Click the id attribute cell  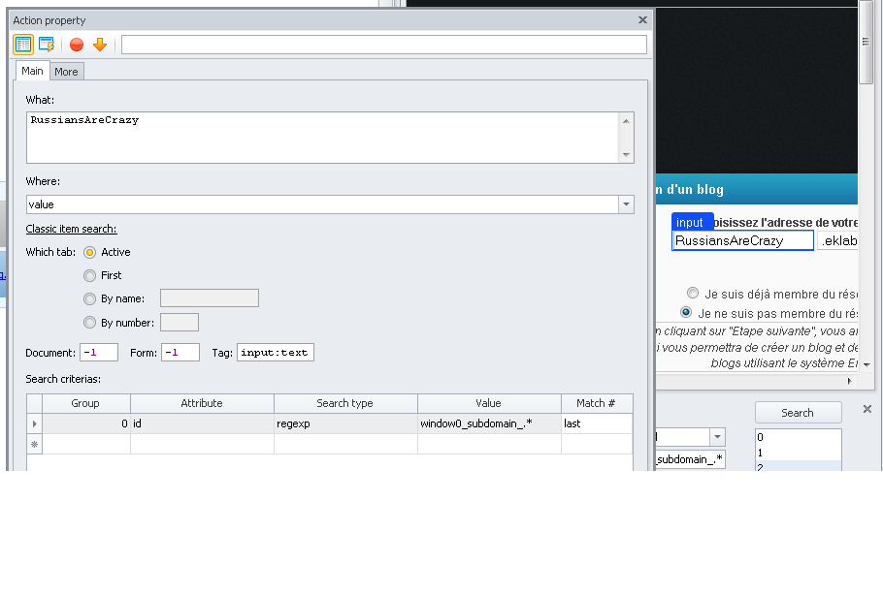202,423
